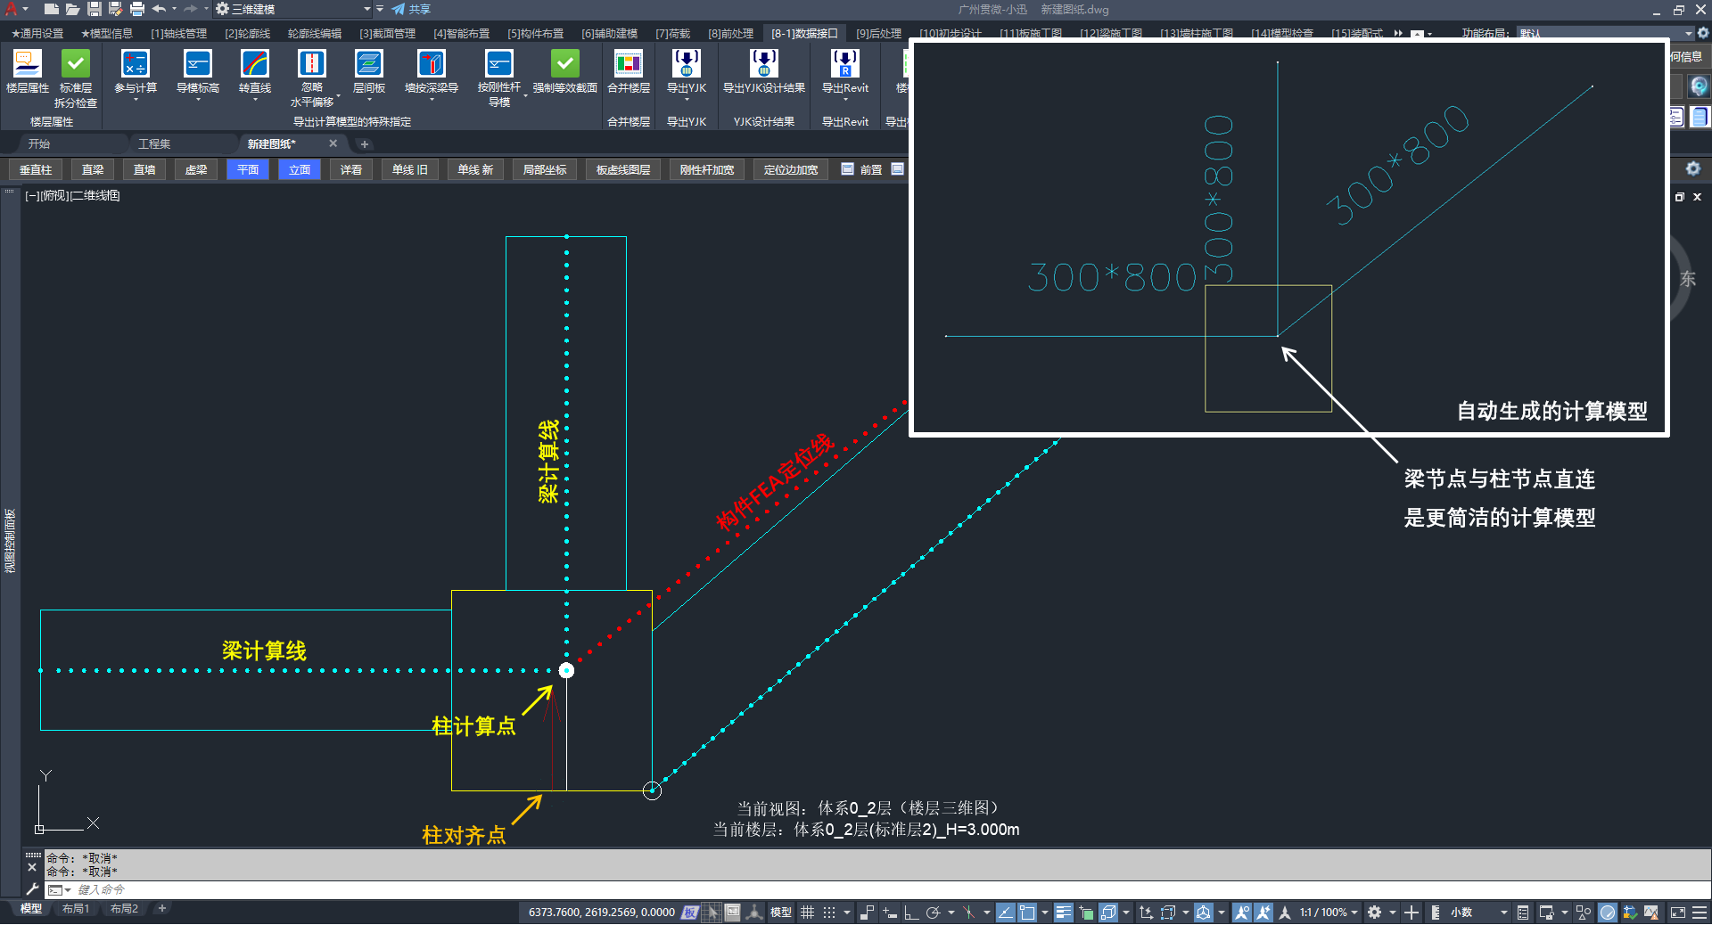1712x925 pixels.
Task: Click the 刚性杆加宽 button
Action: point(706,169)
